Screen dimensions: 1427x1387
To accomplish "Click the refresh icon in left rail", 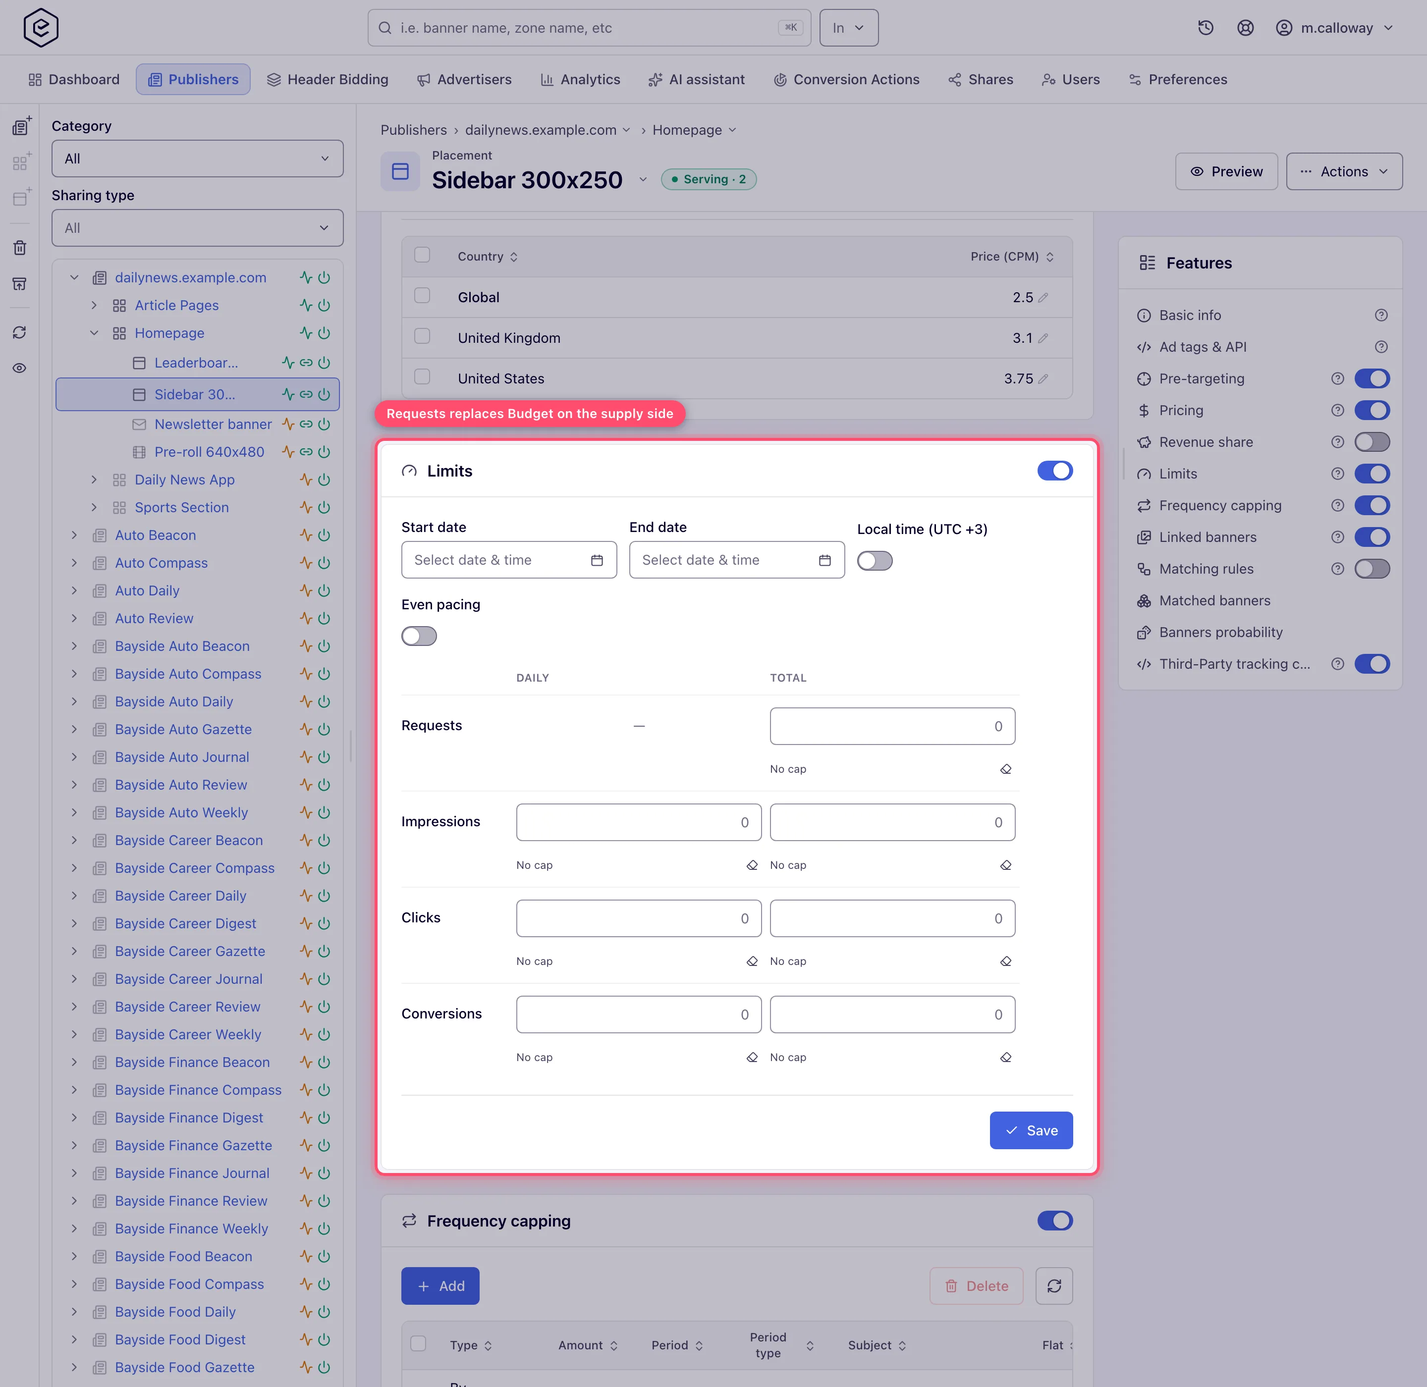I will (20, 332).
